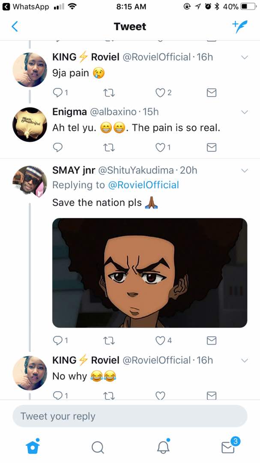
Task: Like the "9ja pain" tweet
Action: (x=161, y=93)
